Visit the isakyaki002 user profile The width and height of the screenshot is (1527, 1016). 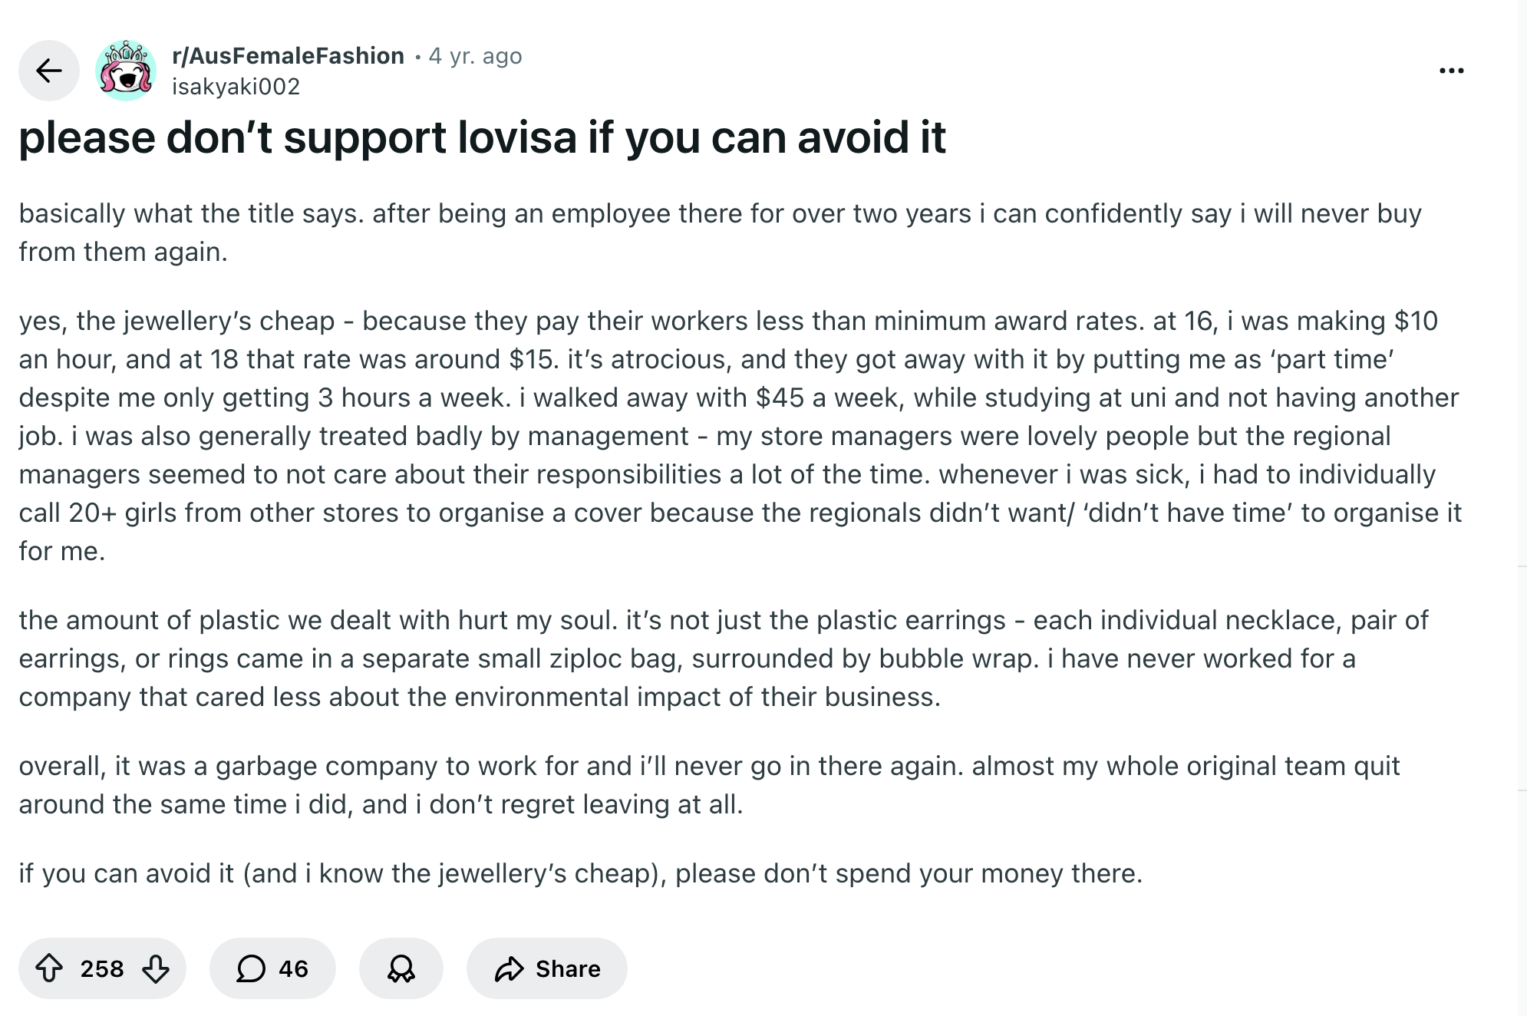[236, 87]
